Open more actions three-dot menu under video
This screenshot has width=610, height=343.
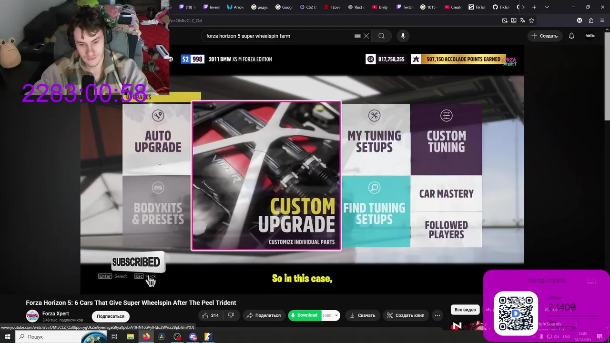click(437, 315)
